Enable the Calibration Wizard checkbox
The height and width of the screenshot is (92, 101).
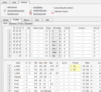[53, 11]
